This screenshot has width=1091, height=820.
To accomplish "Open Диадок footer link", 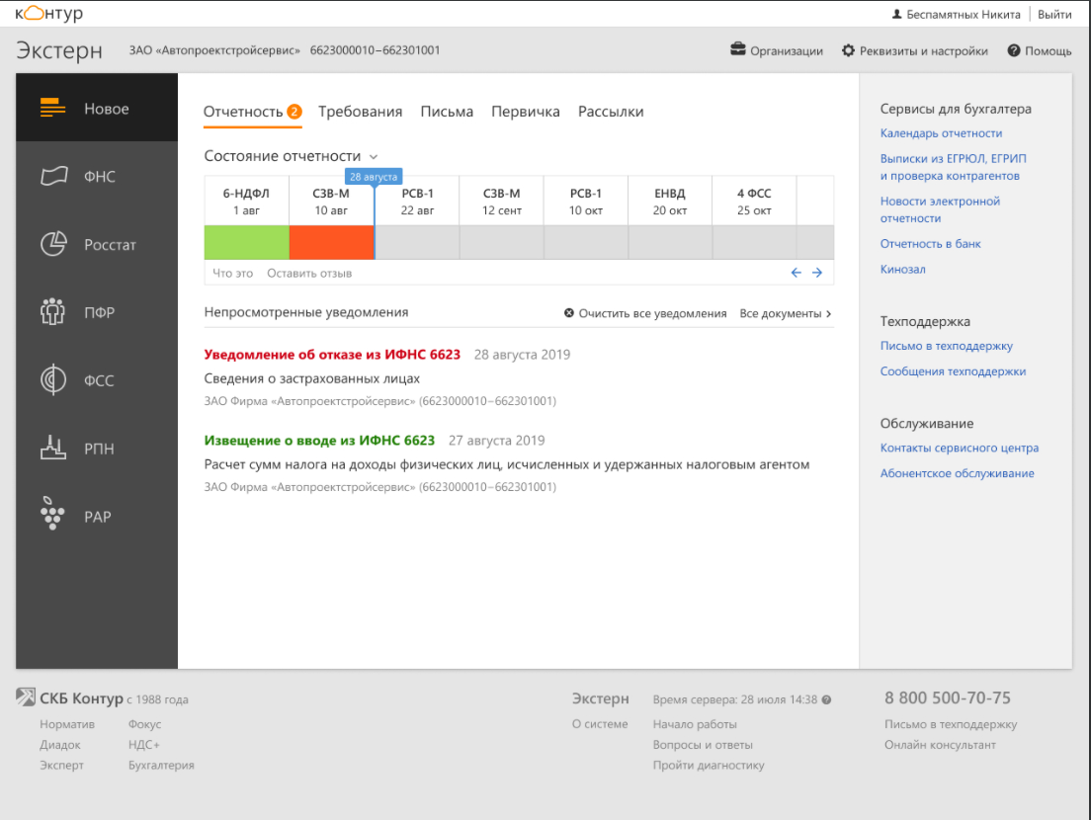I will pos(60,745).
